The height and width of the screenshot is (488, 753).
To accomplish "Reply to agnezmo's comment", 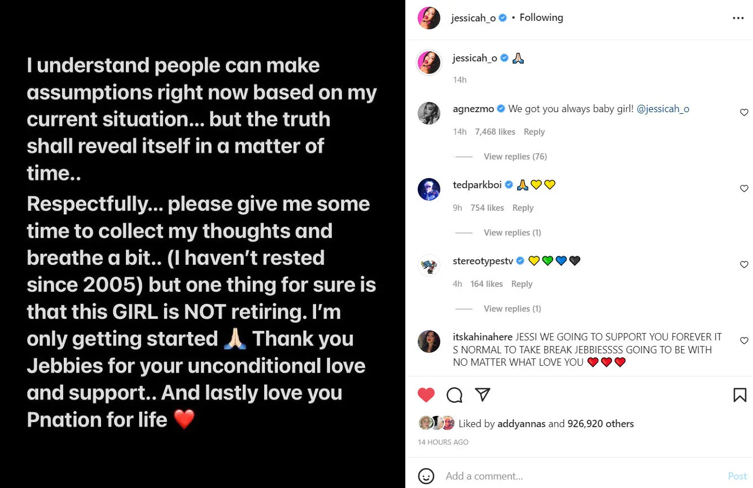I will click(x=534, y=132).
